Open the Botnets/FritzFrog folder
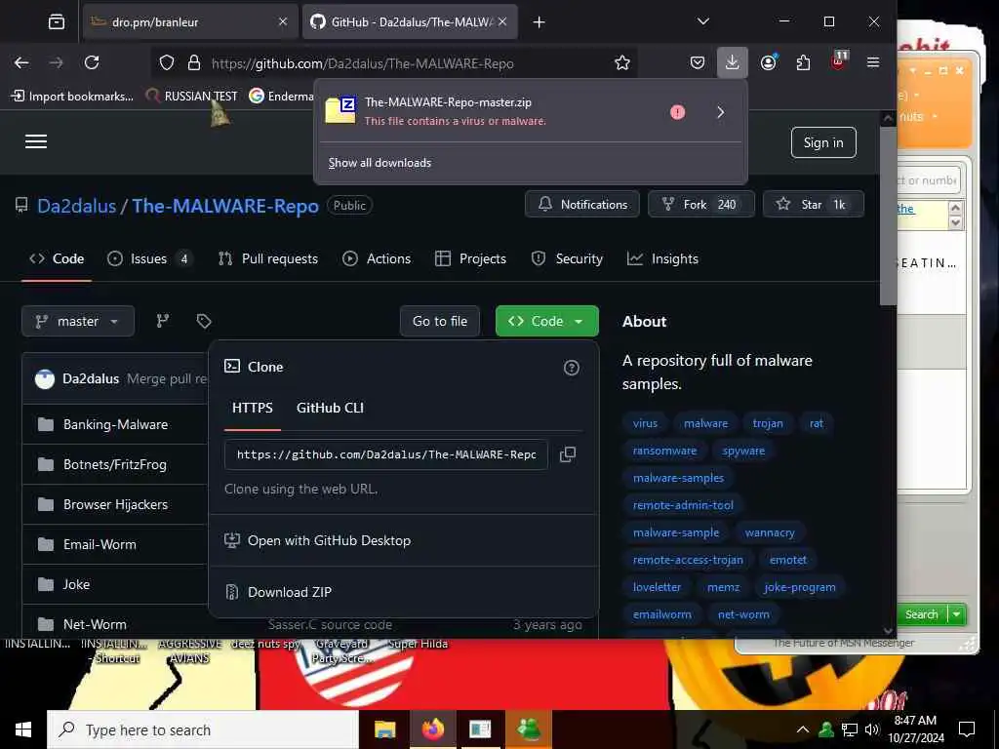This screenshot has height=749, width=999. point(115,464)
